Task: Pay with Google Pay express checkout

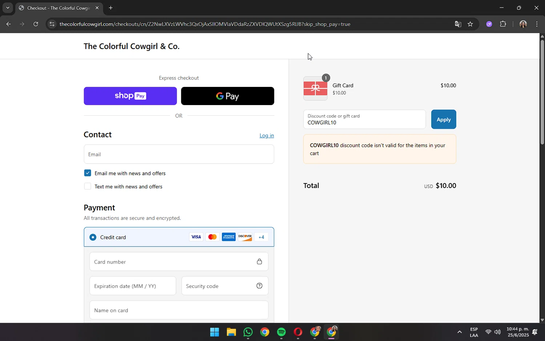Action: pos(227,96)
